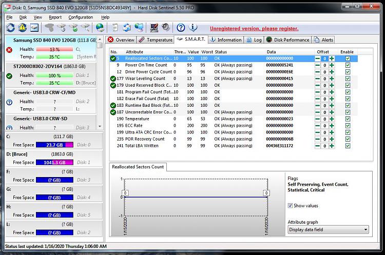Toggle enable checkbox for Used Reserved Block Count
This screenshot has height=255, width=385.
pyautogui.click(x=348, y=85)
